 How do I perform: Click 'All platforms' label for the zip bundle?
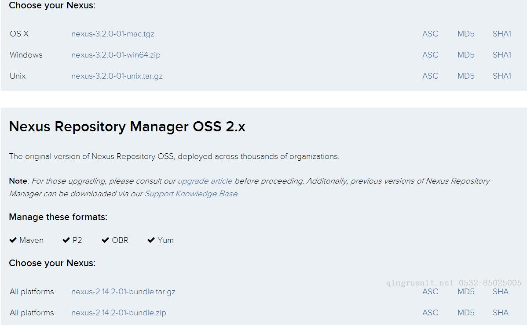32,313
